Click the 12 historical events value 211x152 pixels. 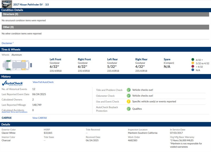pos(34,89)
